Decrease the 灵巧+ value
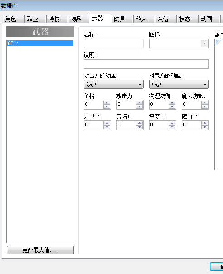Viewport: 223px width, 274px height. [x=139, y=127]
